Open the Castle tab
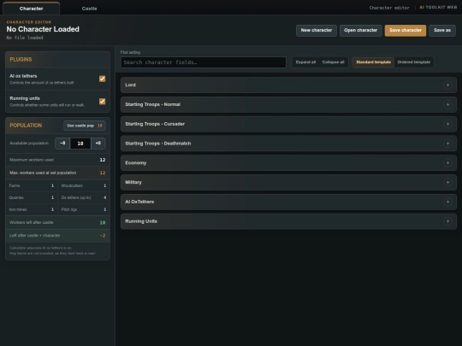The width and height of the screenshot is (462, 346). (x=89, y=9)
